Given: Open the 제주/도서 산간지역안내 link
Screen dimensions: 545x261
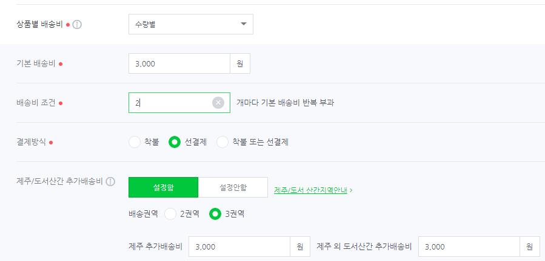Looking at the screenshot, I should point(310,190).
